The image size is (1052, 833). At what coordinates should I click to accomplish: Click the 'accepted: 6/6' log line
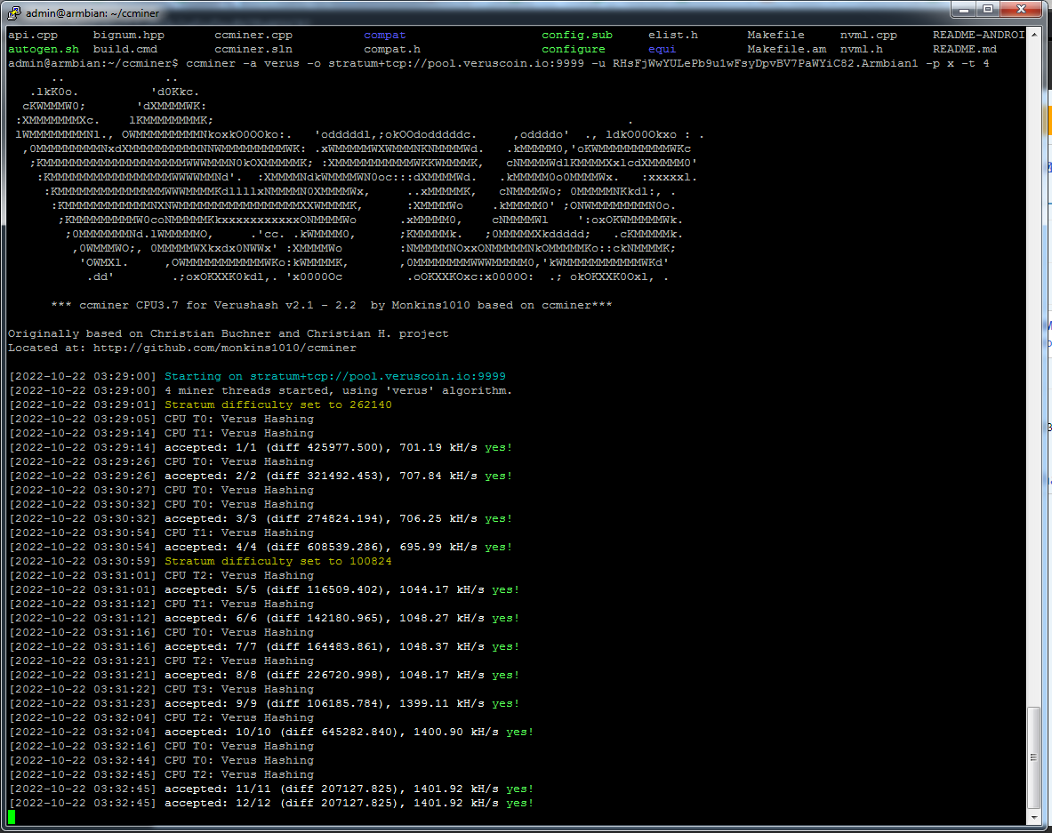pyautogui.click(x=341, y=619)
